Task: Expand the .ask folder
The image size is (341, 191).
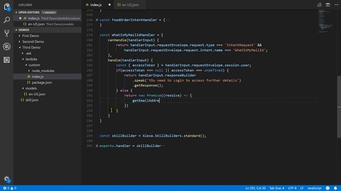Action: [23, 53]
